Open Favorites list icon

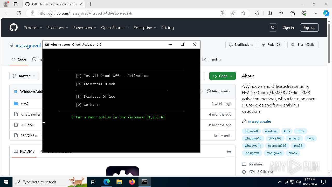point(281,13)
